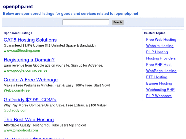Visit the Create A Free Webpage listing
The height and width of the screenshot is (139, 186).
point(31,80)
